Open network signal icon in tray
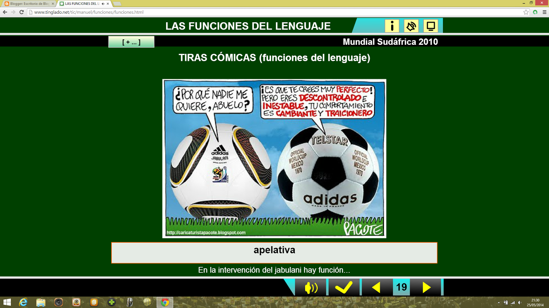549x308 pixels. (x=513, y=303)
